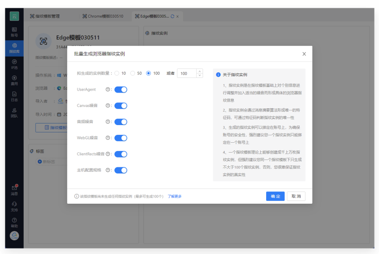
Task: Choose the 50 instances radio button
Action: [133, 73]
